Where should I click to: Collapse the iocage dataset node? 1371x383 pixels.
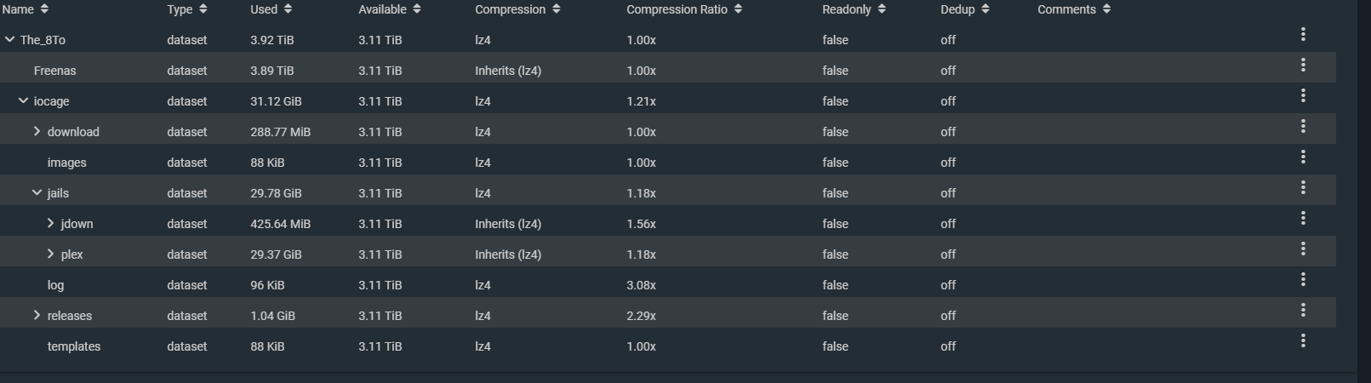pos(23,100)
